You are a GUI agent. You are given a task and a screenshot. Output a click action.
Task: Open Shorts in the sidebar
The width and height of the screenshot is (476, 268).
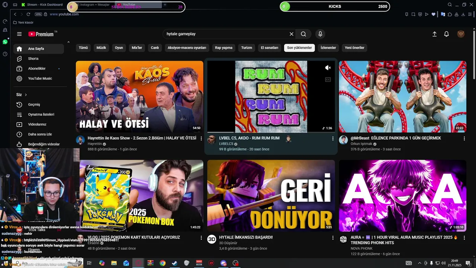(x=39, y=58)
